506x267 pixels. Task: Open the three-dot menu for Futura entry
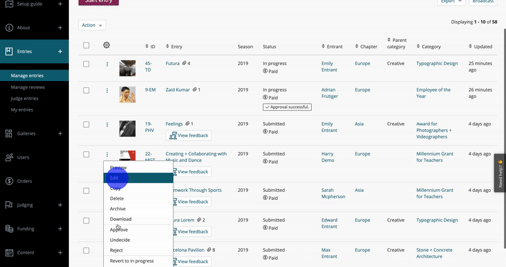[x=107, y=64]
